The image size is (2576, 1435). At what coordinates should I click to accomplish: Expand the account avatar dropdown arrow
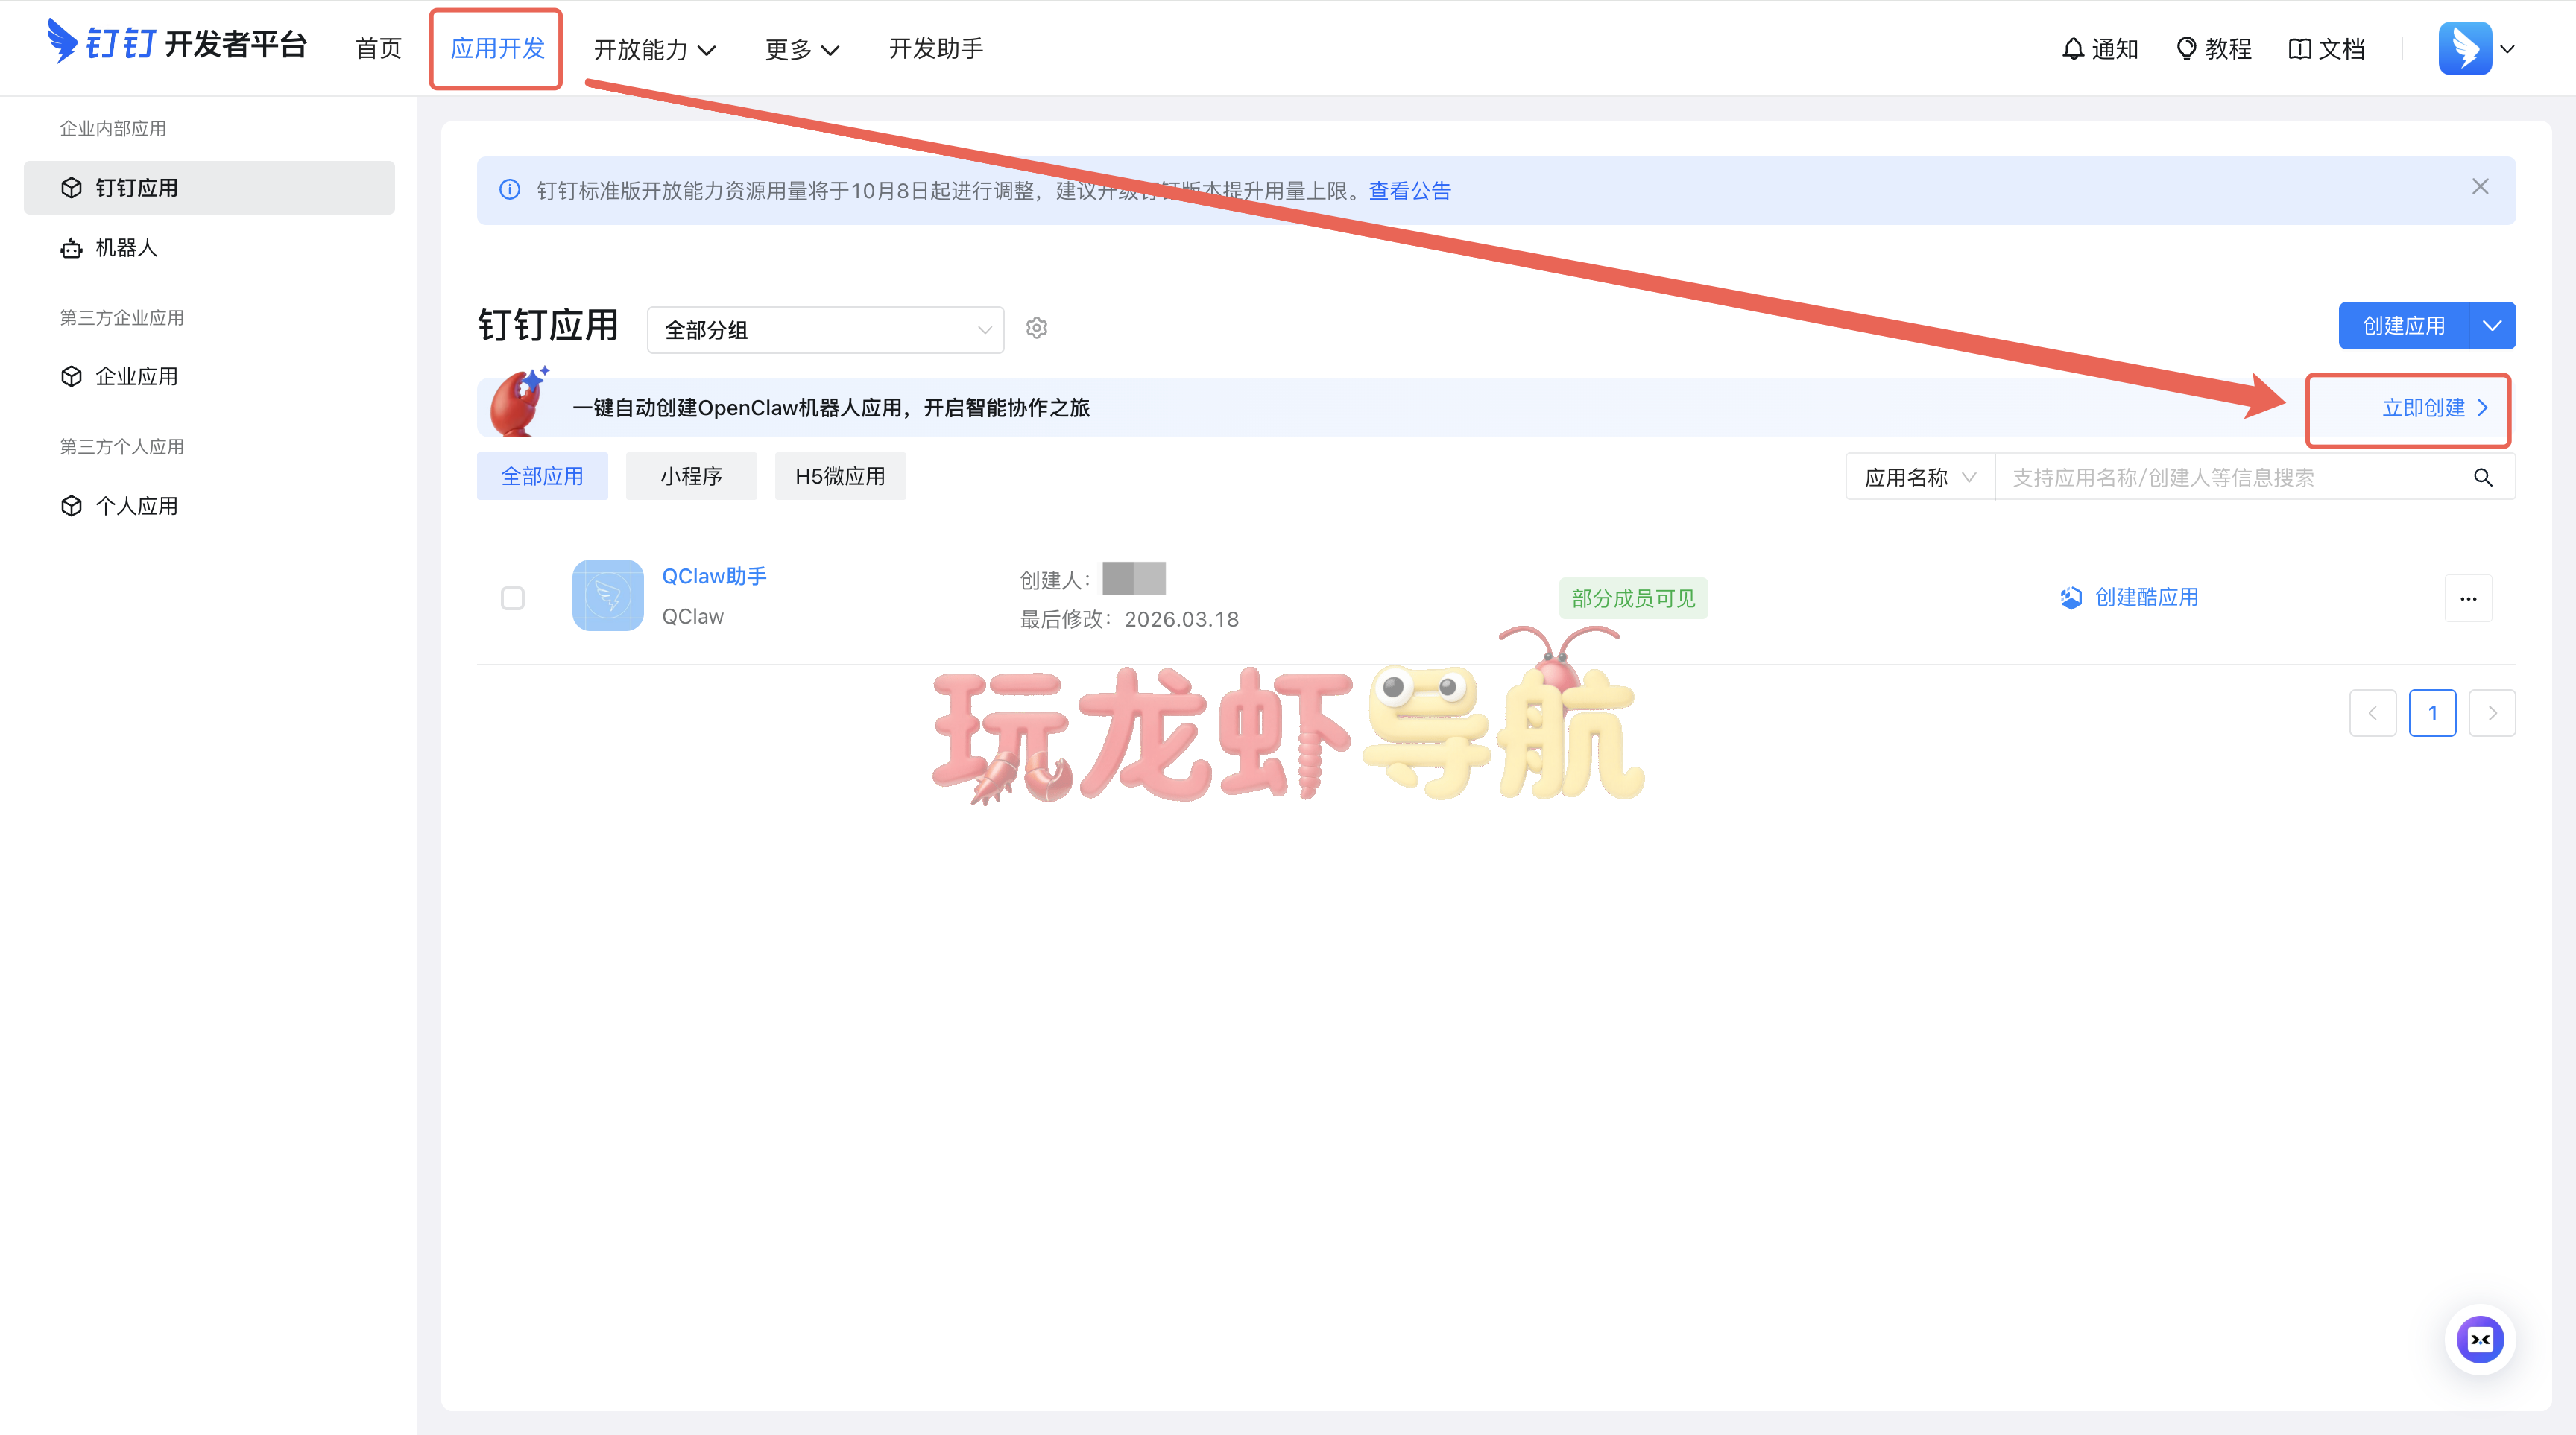[x=2508, y=48]
